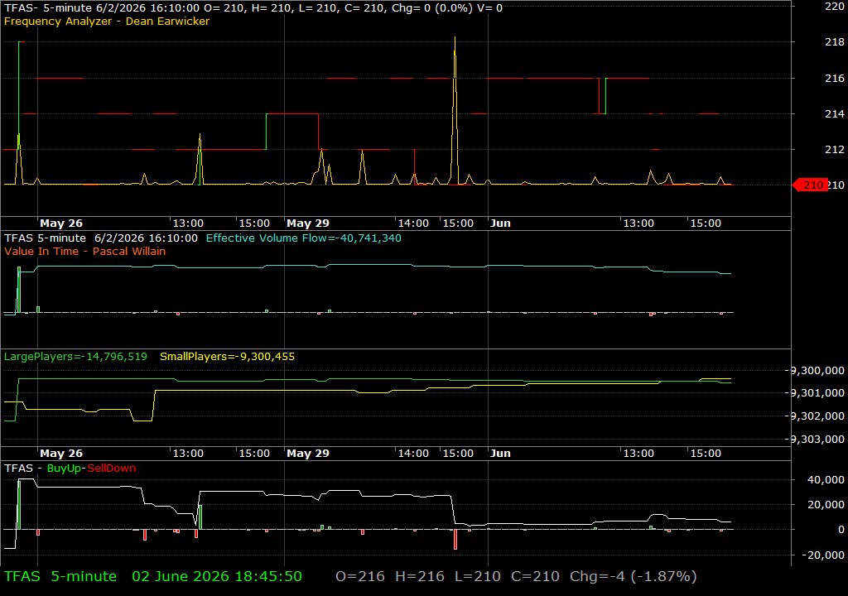
Task: Click the '14:00' label on the top time axis
Action: coord(413,223)
